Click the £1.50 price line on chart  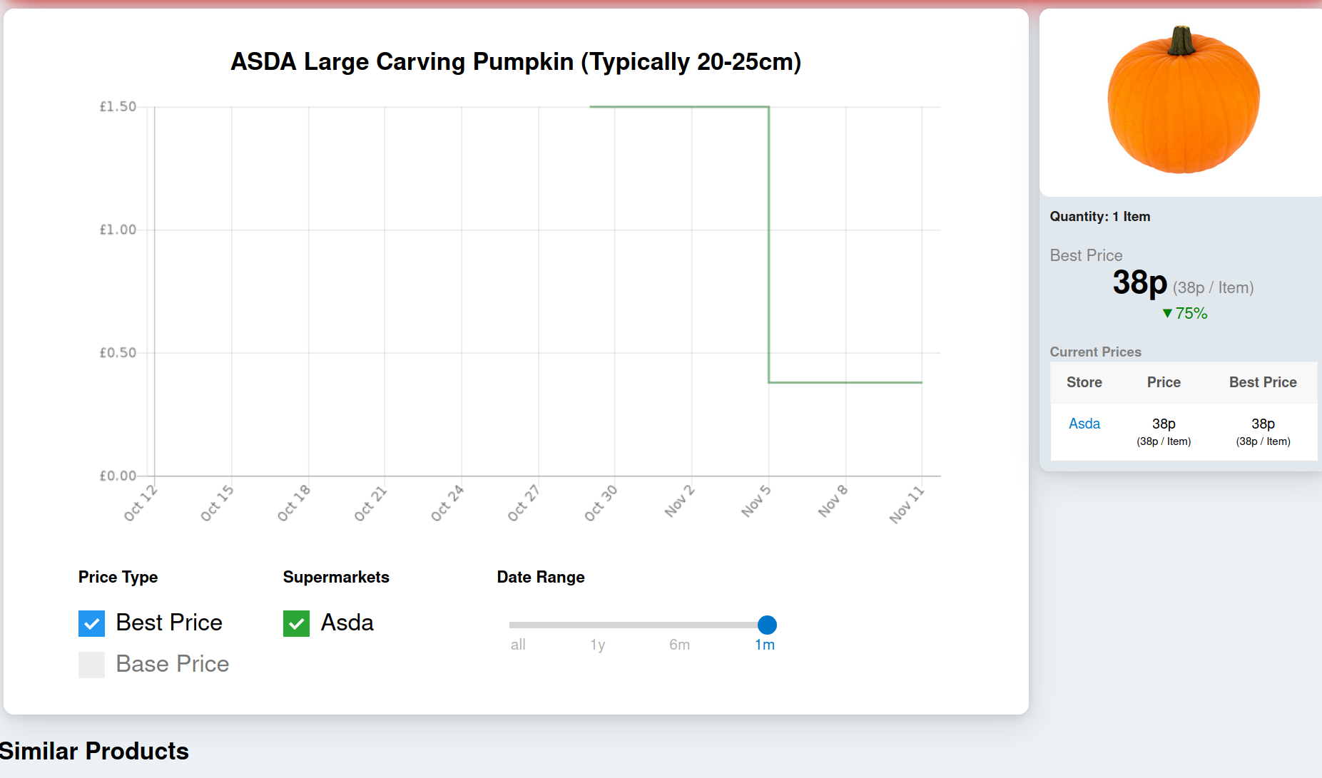tap(678, 107)
